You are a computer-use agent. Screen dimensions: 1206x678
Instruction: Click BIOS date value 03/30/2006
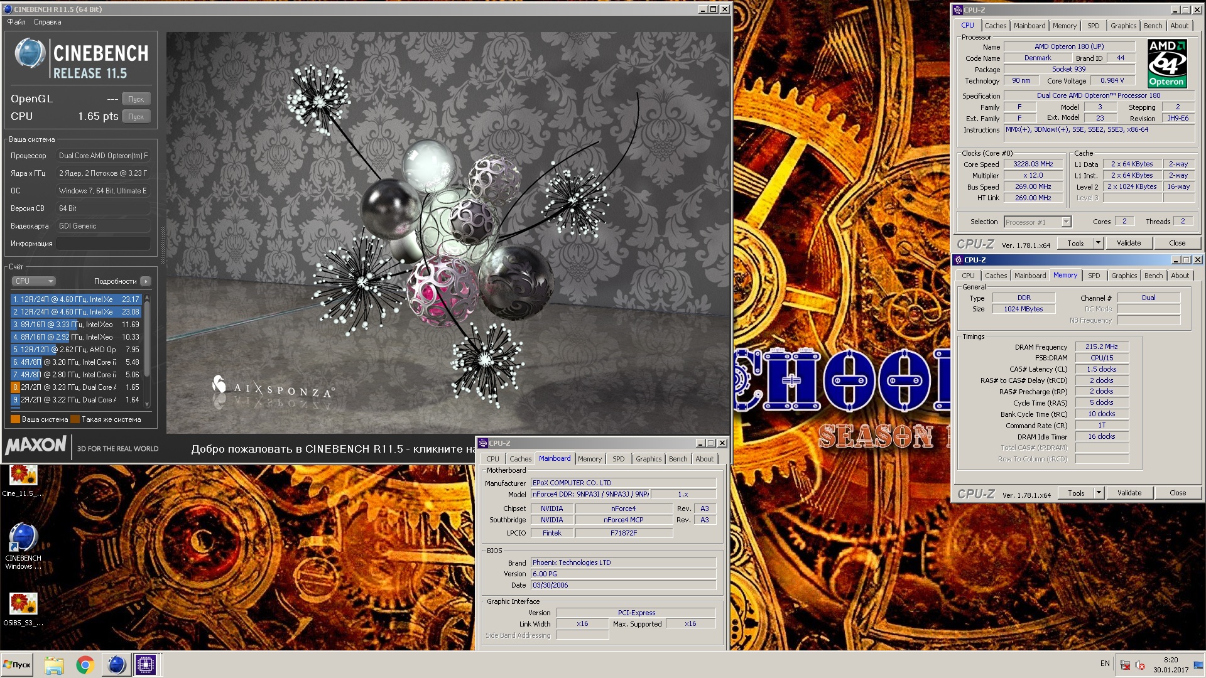624,586
